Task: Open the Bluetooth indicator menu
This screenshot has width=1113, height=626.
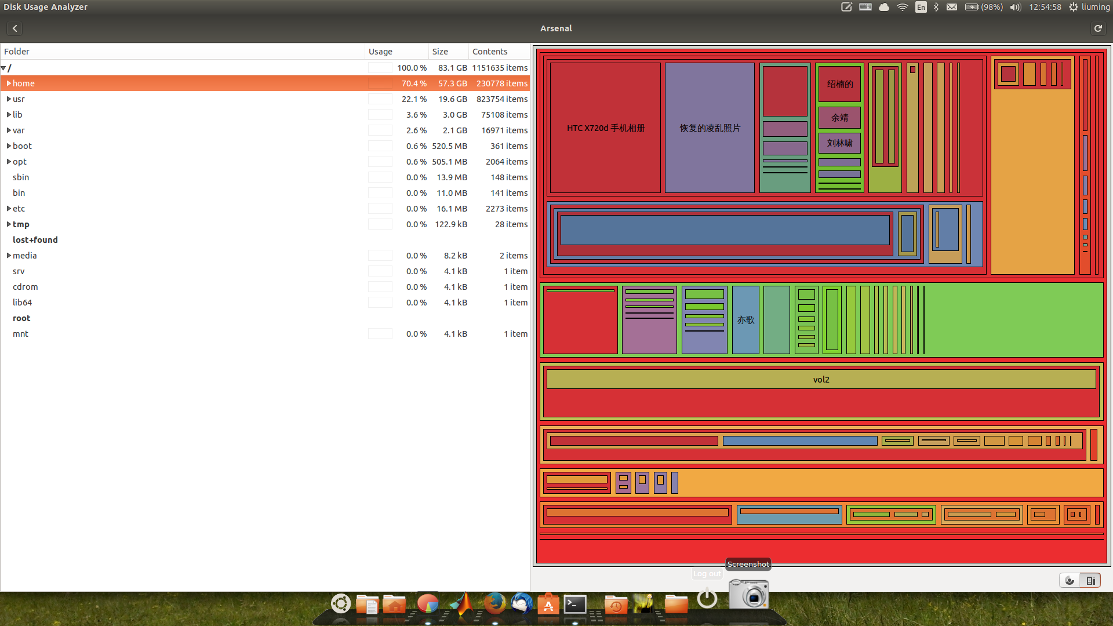Action: pos(936,7)
